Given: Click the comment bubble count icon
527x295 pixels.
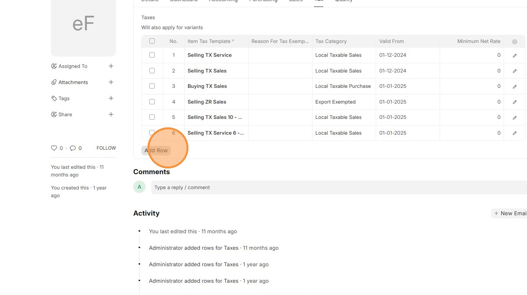Looking at the screenshot, I should 73,148.
